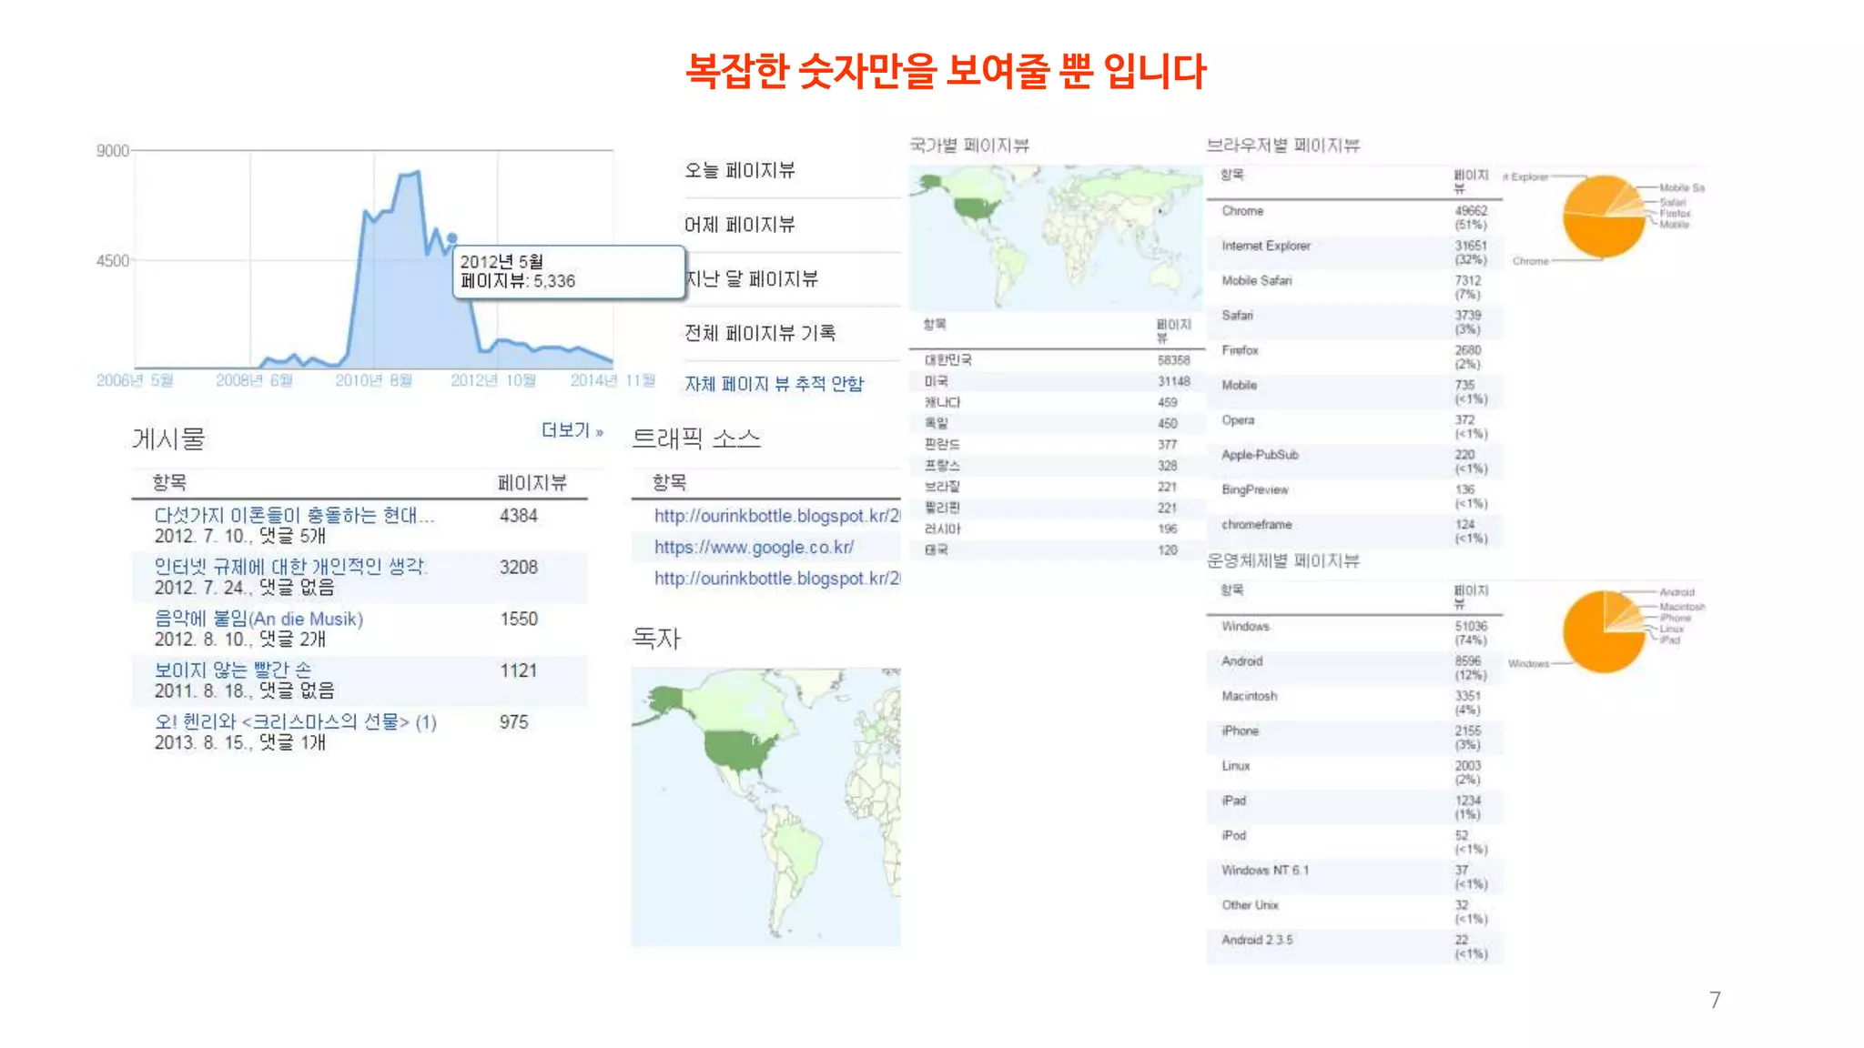The image size is (1864, 1048).
Task: Click the 2012년 5월 data point on chart
Action: point(451,238)
